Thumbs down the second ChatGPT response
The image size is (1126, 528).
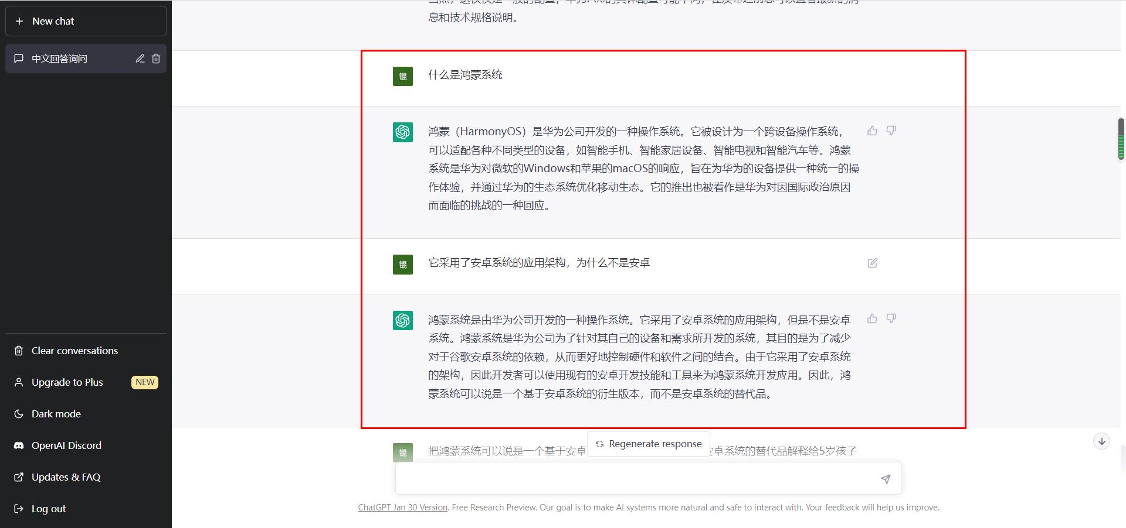pos(891,318)
